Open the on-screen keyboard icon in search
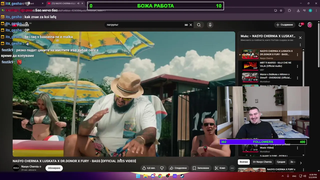Image resolution: width=320 pixels, height=180 pixels. pos(186,25)
